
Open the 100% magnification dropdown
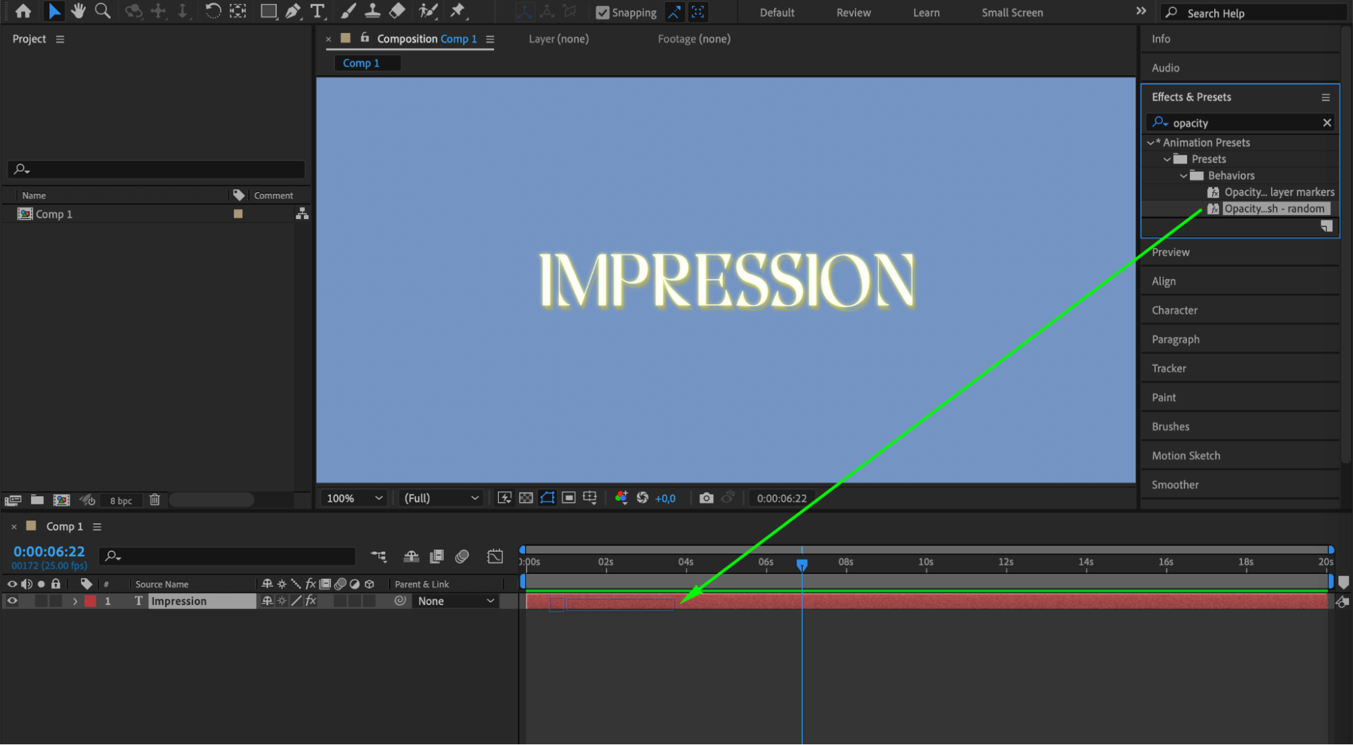355,498
